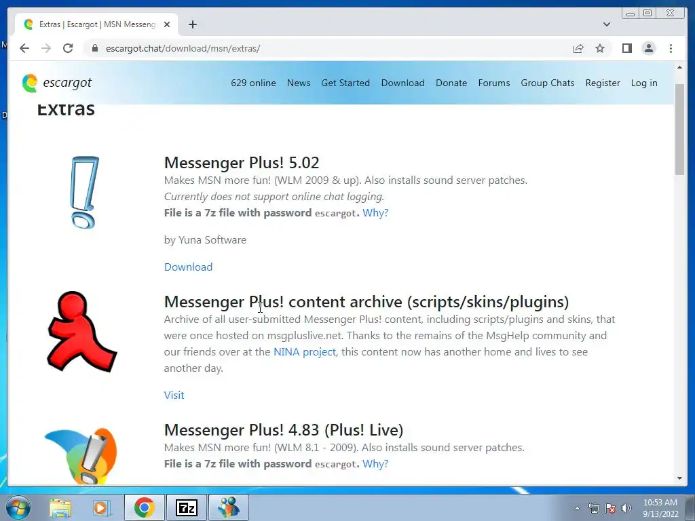Image resolution: width=695 pixels, height=521 pixels.
Task: Open the Get Started page
Action: coord(345,83)
